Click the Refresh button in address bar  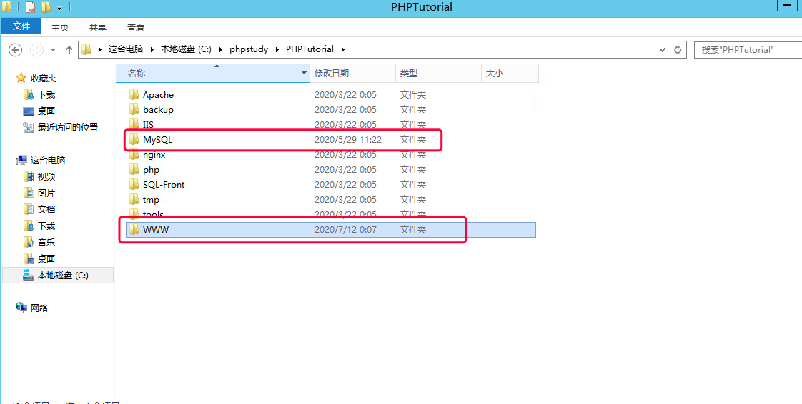[678, 50]
